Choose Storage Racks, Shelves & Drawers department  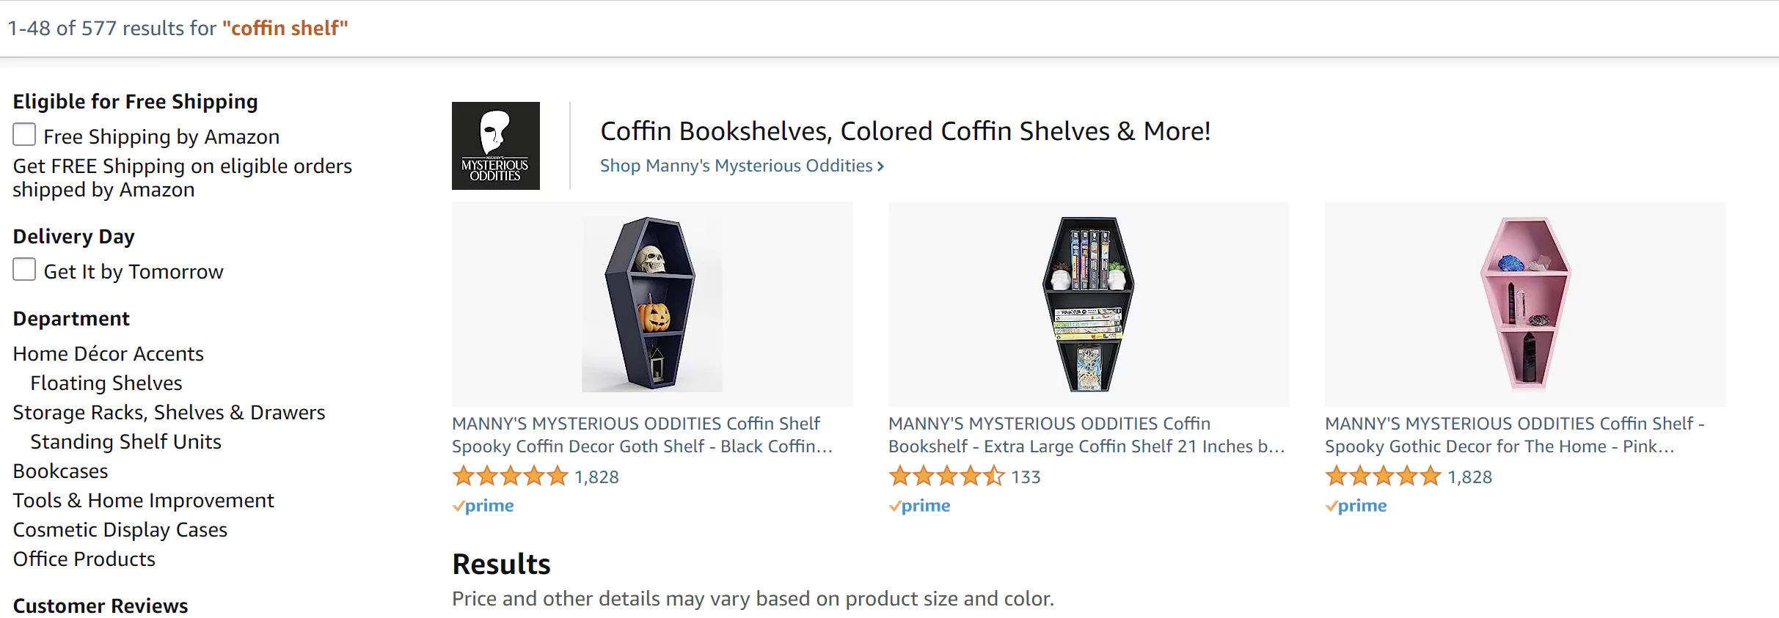click(169, 413)
